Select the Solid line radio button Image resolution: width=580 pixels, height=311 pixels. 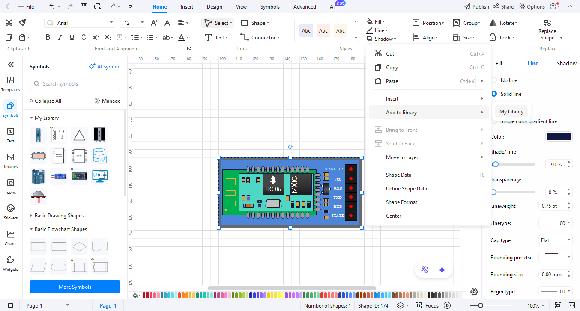(x=494, y=94)
